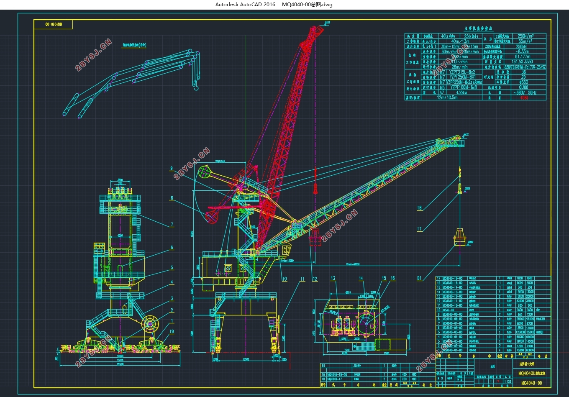Click part code MQ4040-07-00 in the parts list
The width and height of the screenshot is (569, 397).
(x=452, y=324)
